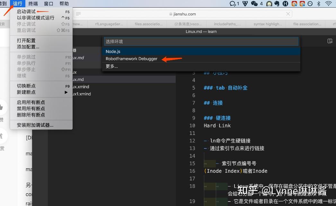Click the X to clear the jianshu.com address bar
The image size is (336, 206).
(x=288, y=14)
